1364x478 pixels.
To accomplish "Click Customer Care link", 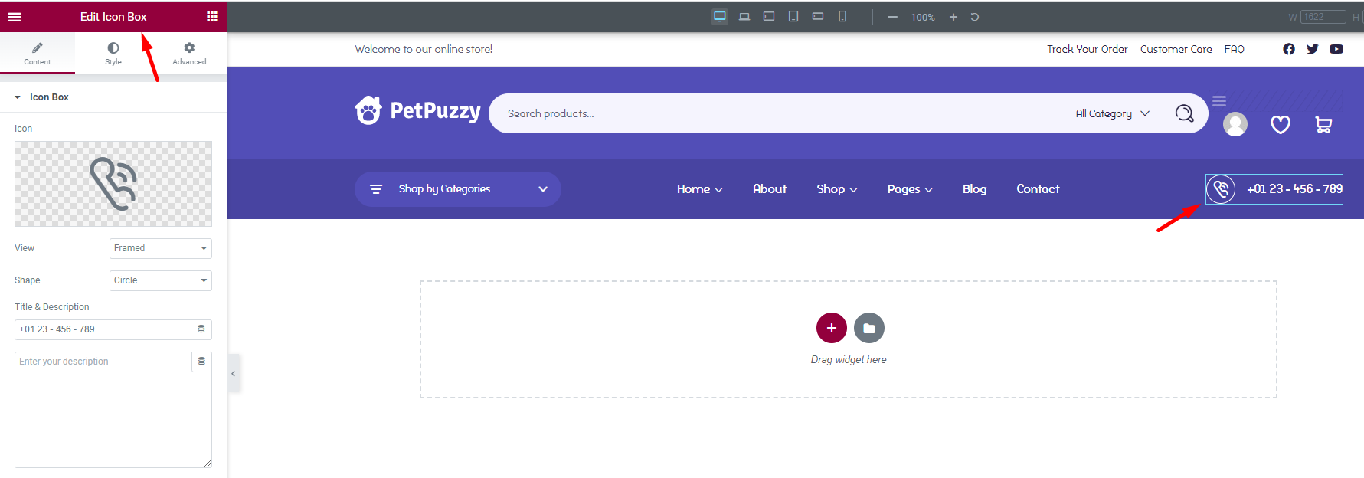I will 1176,49.
